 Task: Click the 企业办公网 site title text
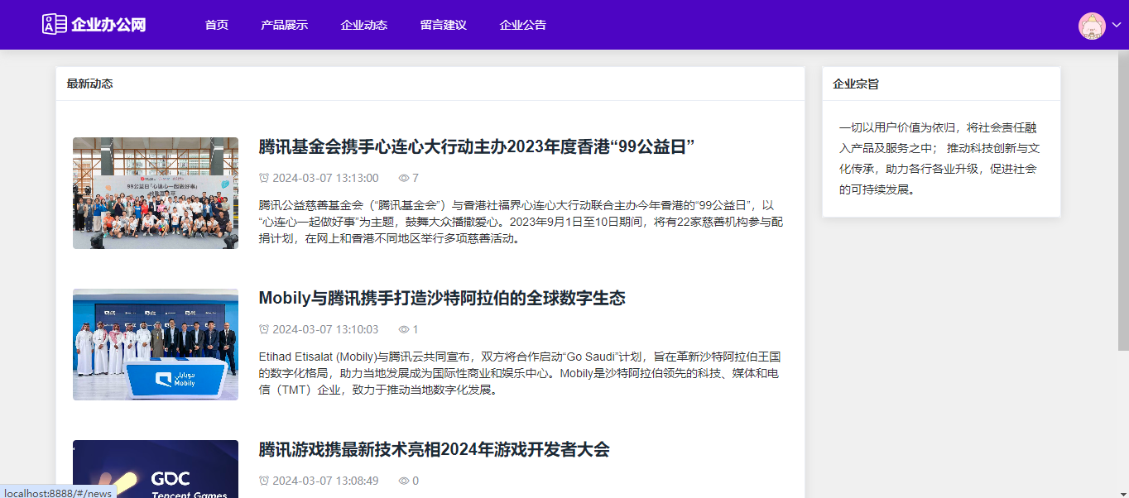[x=108, y=25]
